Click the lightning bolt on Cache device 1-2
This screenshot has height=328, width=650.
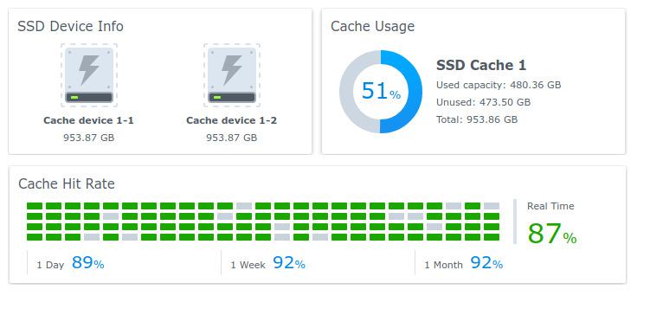click(x=232, y=69)
